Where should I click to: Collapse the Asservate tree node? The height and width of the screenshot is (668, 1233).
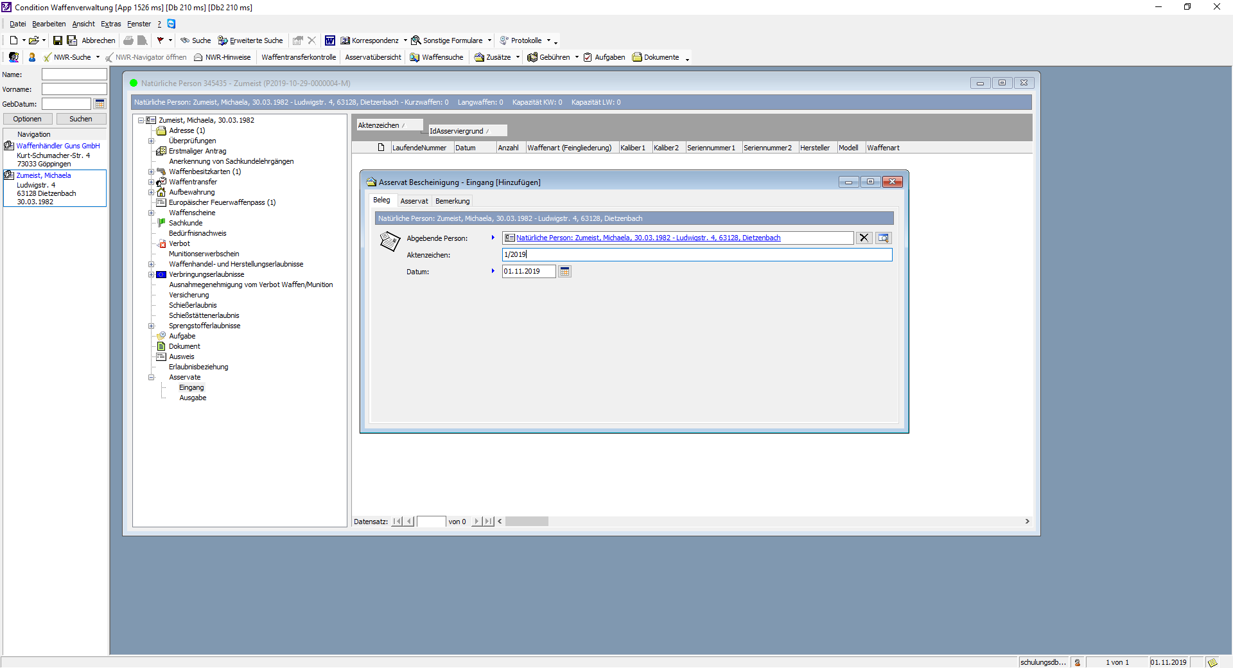[152, 377]
